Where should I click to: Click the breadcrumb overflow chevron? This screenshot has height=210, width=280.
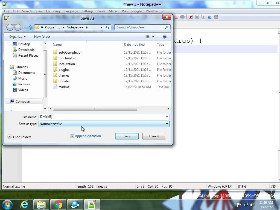[42, 27]
